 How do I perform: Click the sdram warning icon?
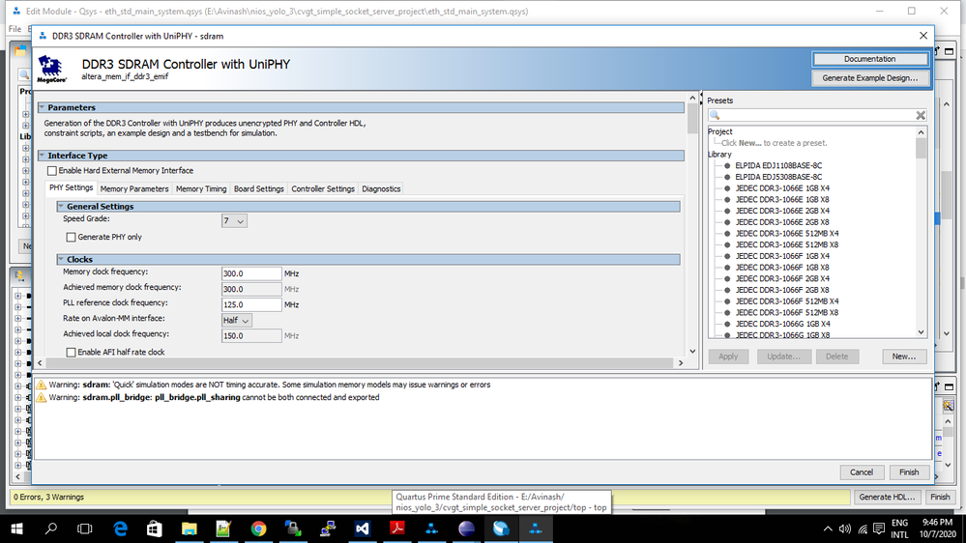42,385
